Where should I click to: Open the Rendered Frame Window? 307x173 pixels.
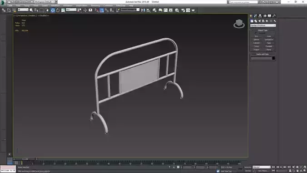[x=188, y=10]
